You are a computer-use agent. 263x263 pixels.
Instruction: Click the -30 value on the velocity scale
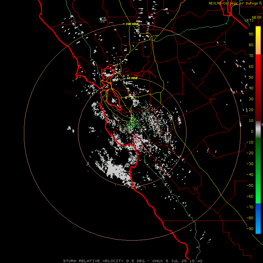(x=250, y=164)
